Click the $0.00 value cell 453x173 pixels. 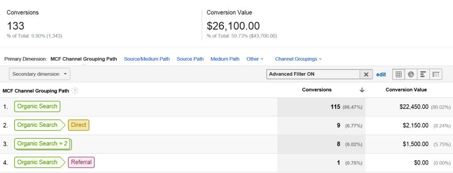point(421,163)
